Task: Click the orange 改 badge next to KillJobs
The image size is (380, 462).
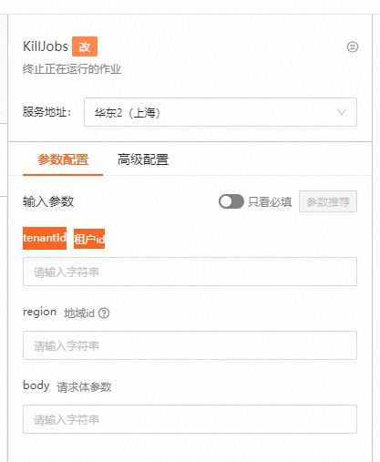Action: point(85,46)
